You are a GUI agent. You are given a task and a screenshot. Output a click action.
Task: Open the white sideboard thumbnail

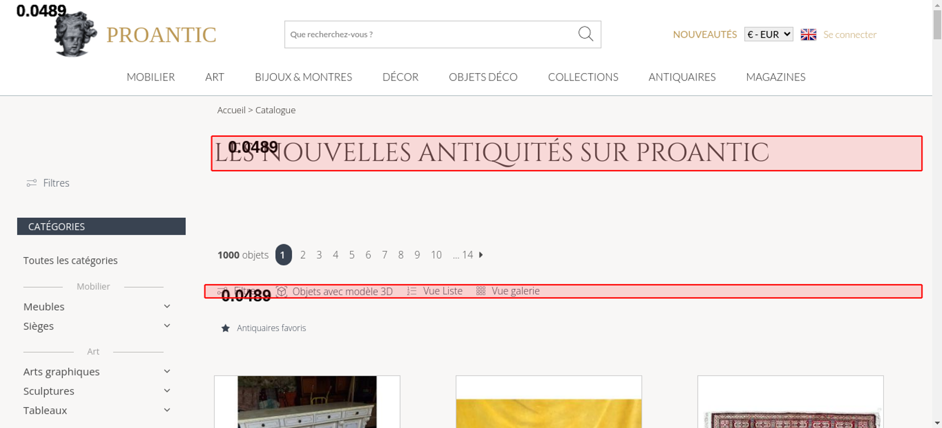pos(307,402)
